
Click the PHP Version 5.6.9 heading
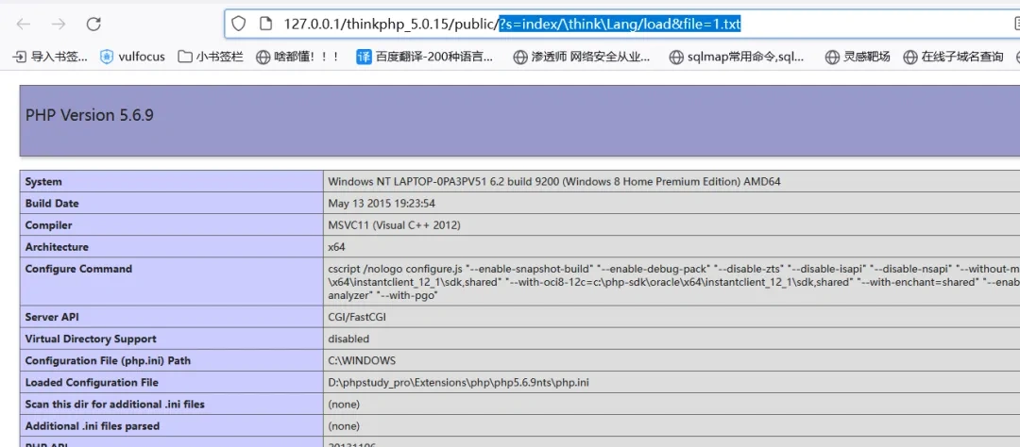coord(90,116)
